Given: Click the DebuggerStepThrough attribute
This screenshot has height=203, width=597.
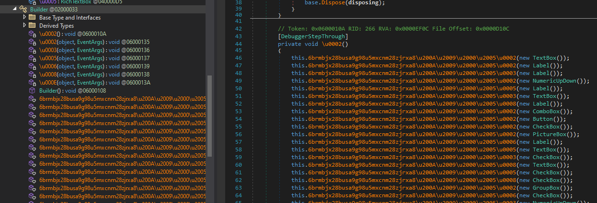Looking at the screenshot, I should (x=313, y=36).
